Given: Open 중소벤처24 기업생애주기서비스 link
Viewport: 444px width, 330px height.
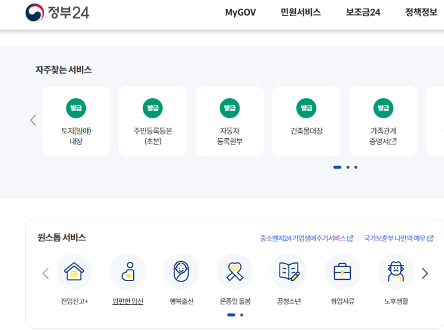Looking at the screenshot, I should coord(307,238).
